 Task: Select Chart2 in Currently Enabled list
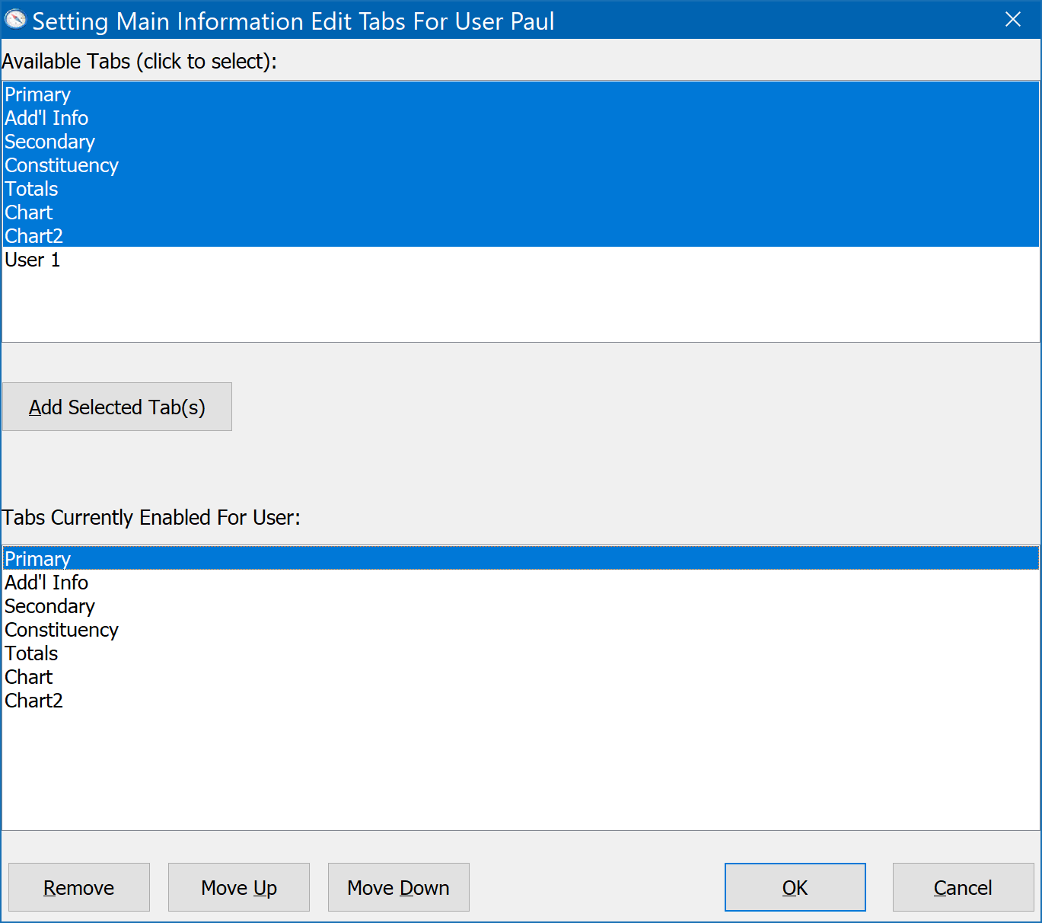click(521, 701)
